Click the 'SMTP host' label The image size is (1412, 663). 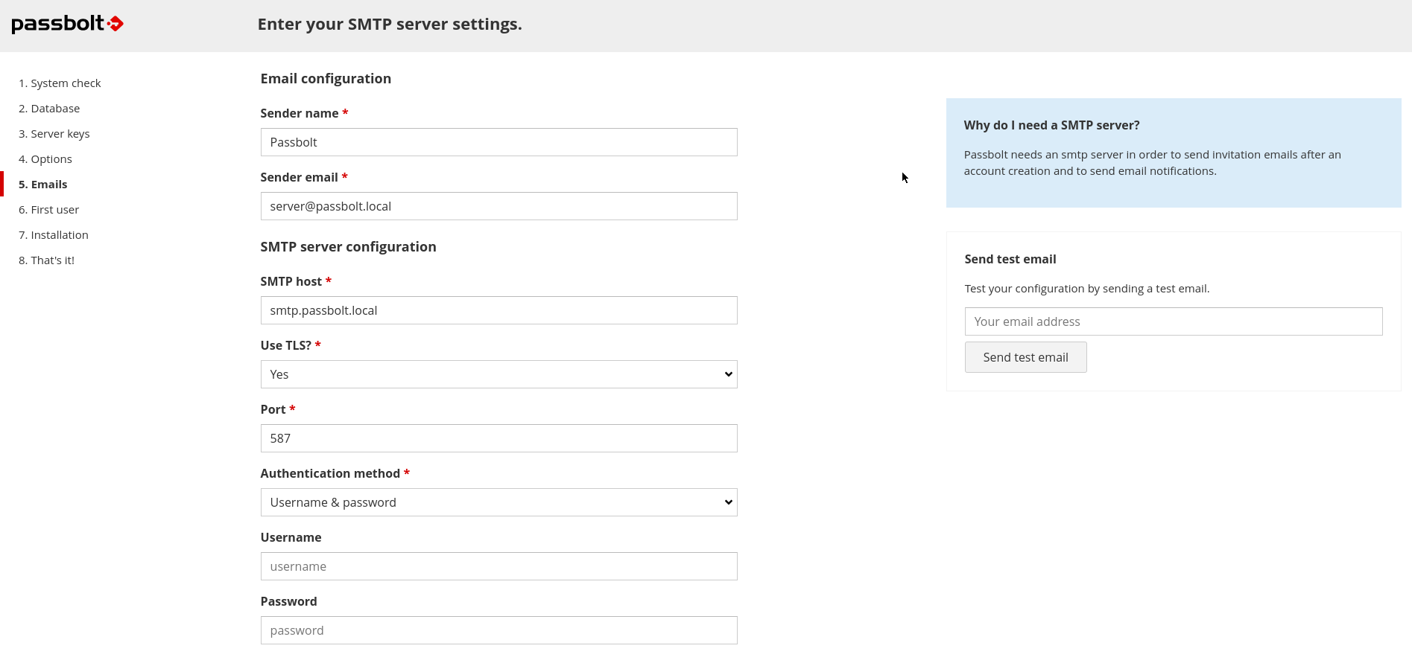pyautogui.click(x=291, y=281)
